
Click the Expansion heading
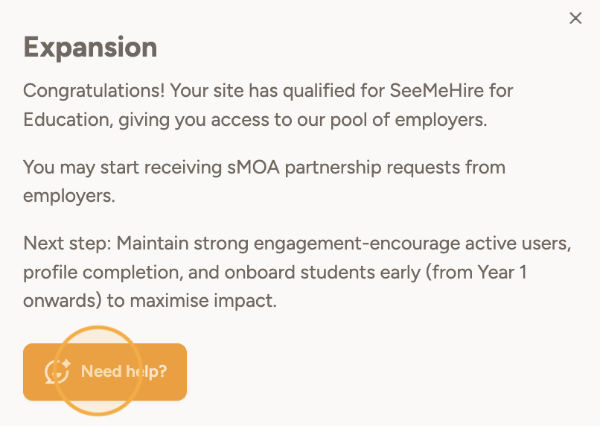(90, 47)
